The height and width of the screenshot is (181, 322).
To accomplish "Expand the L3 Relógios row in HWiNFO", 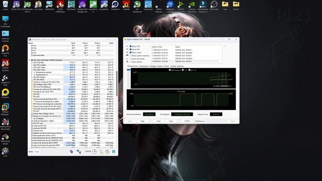I will (x=32, y=119).
